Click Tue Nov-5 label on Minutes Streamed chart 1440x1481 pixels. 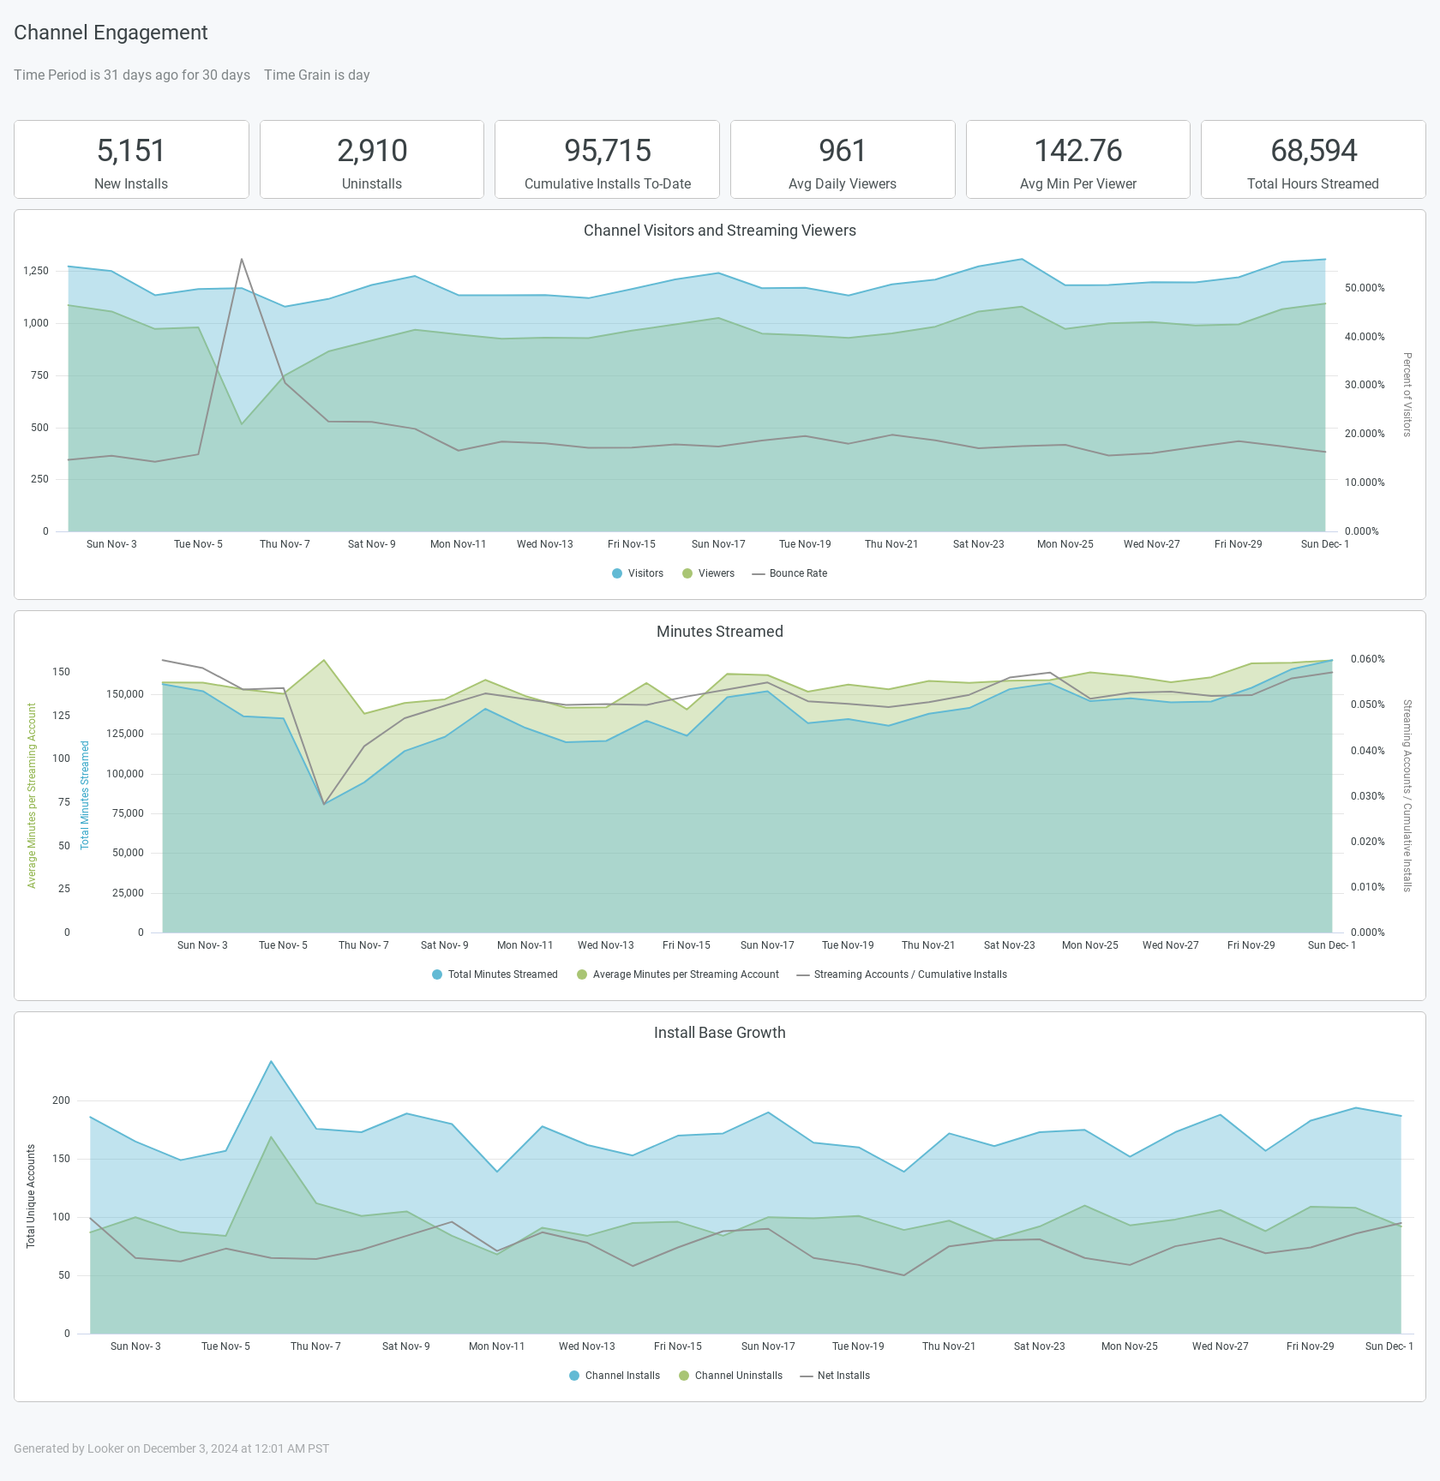click(283, 945)
